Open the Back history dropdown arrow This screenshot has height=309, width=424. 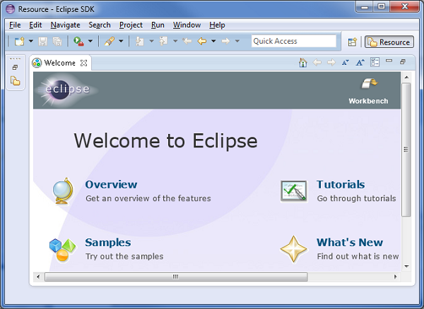pyautogui.click(x=213, y=42)
